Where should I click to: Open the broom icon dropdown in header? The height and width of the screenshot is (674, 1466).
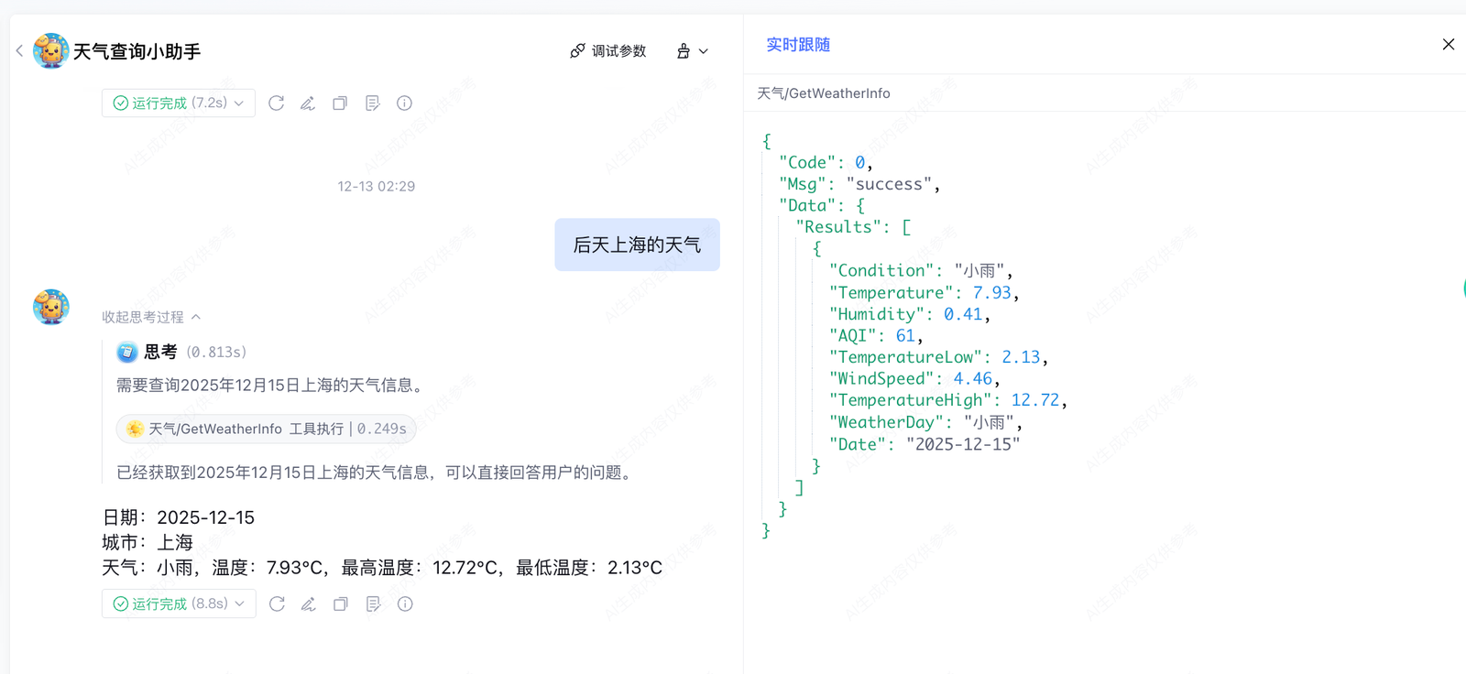pos(692,51)
